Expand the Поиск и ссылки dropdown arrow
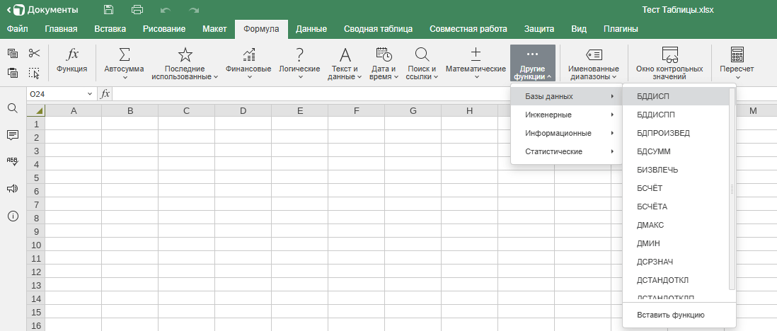This screenshot has width=777, height=331. 436,77
